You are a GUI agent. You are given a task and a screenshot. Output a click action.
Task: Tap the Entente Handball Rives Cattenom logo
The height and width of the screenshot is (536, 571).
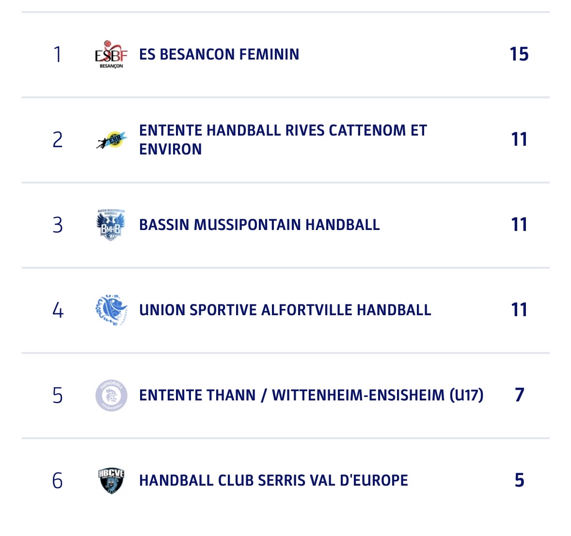(x=111, y=139)
